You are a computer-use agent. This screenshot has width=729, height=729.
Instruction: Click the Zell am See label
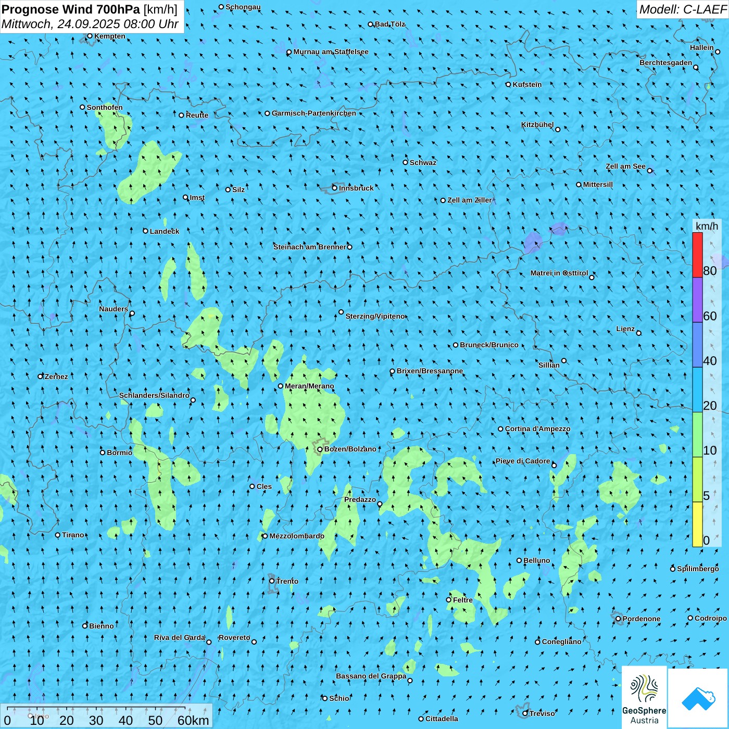(x=625, y=166)
